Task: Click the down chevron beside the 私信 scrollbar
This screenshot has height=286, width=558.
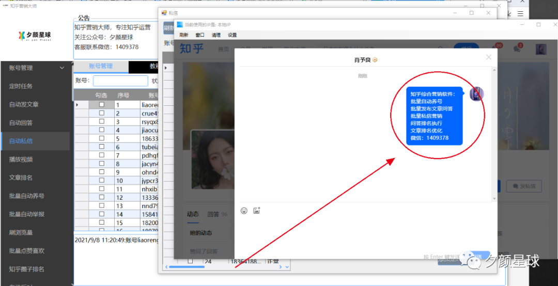Action: tap(287, 267)
